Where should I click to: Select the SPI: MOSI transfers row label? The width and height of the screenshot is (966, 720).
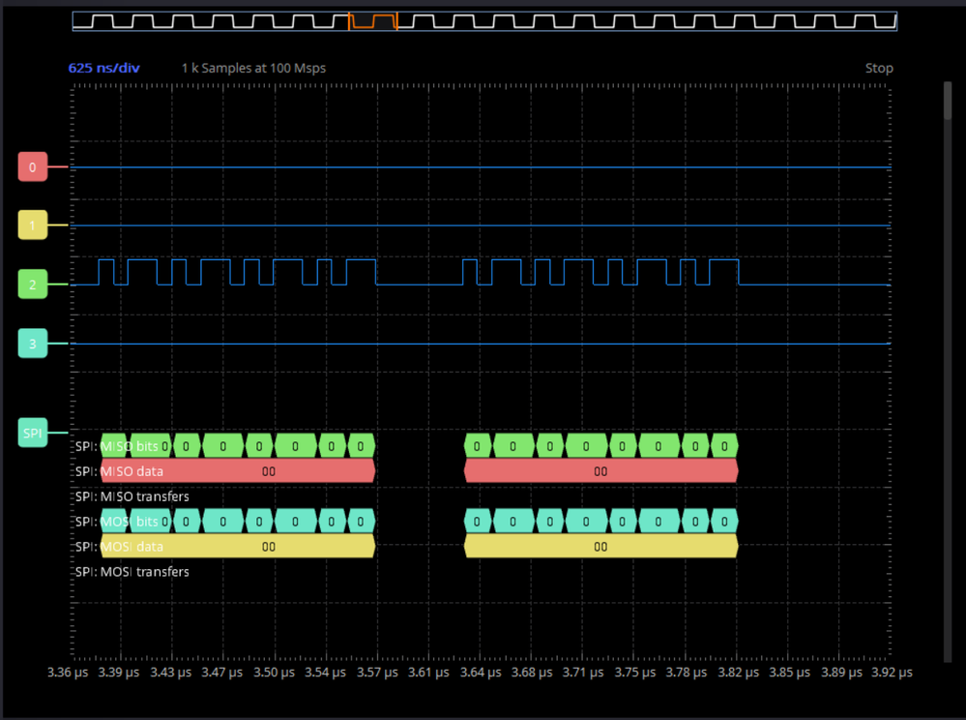coord(132,571)
